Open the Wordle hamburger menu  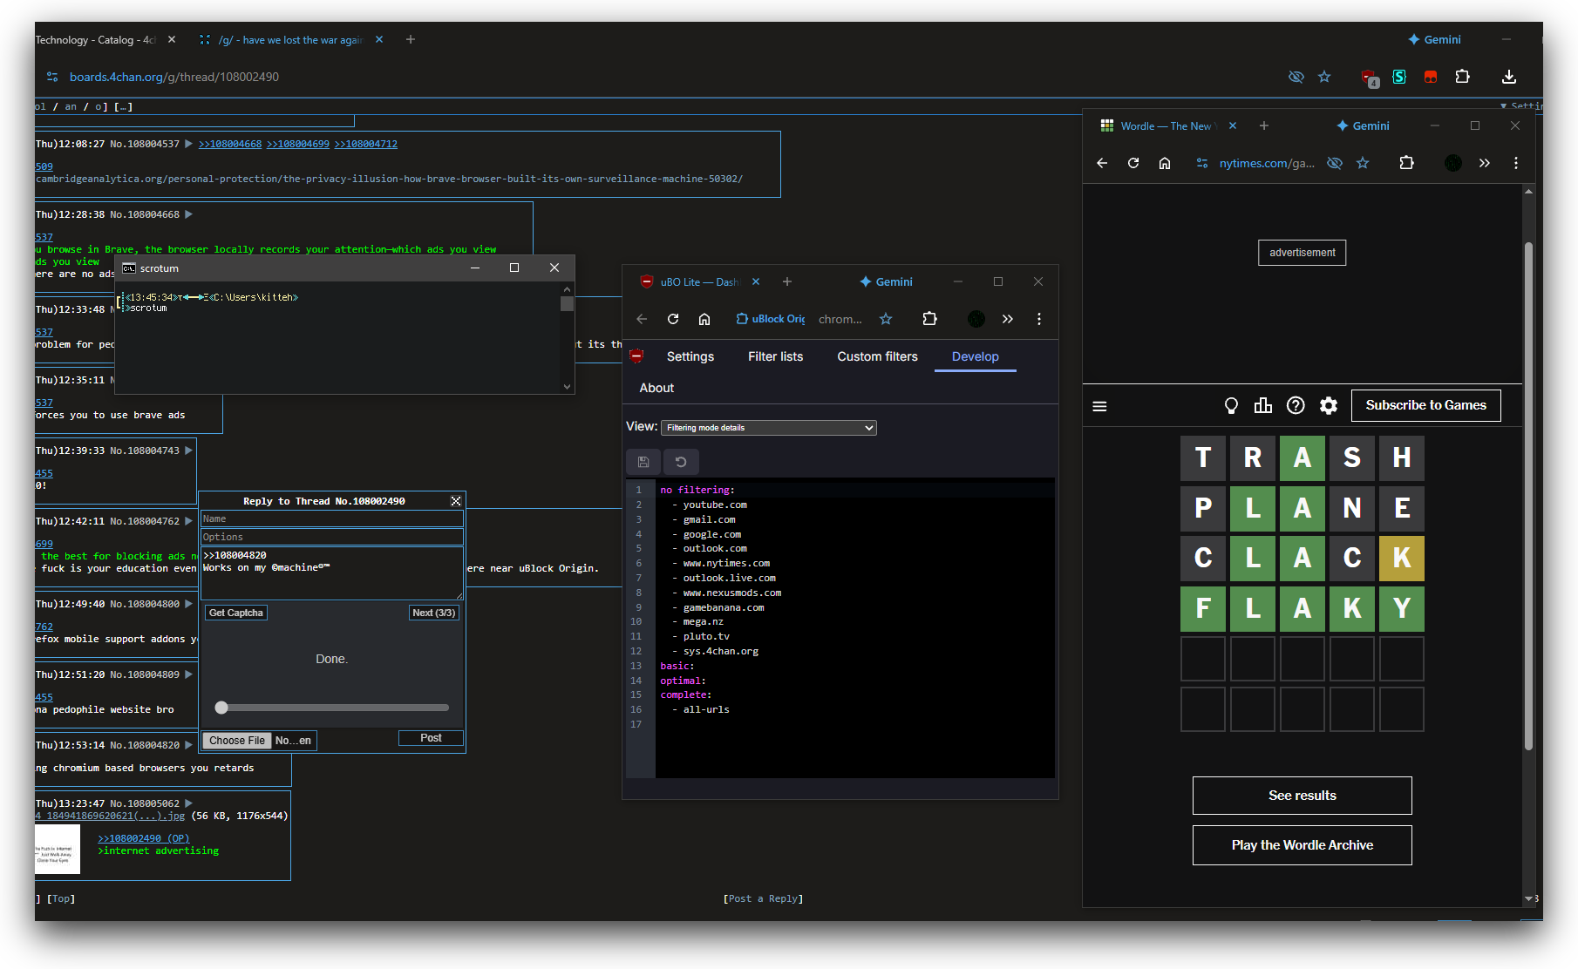coord(1099,406)
